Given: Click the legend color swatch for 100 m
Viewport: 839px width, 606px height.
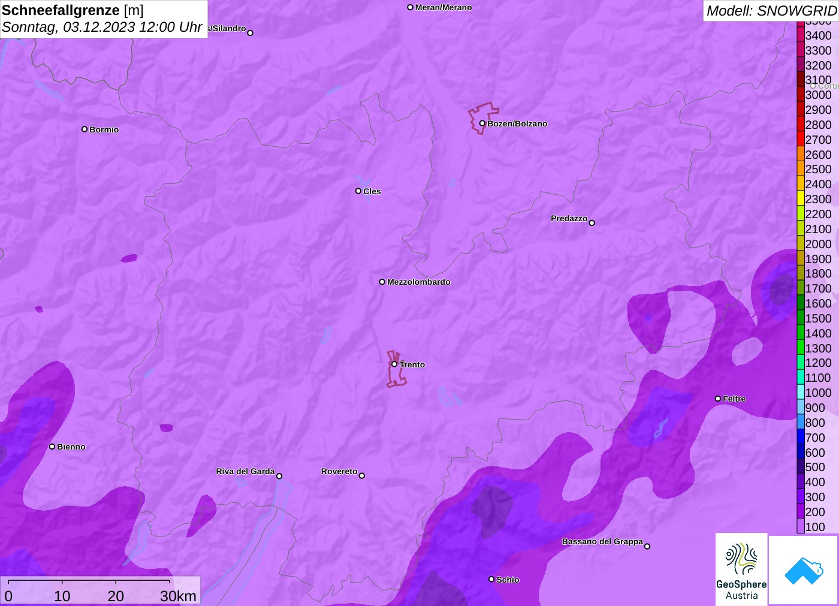Looking at the screenshot, I should point(801,526).
